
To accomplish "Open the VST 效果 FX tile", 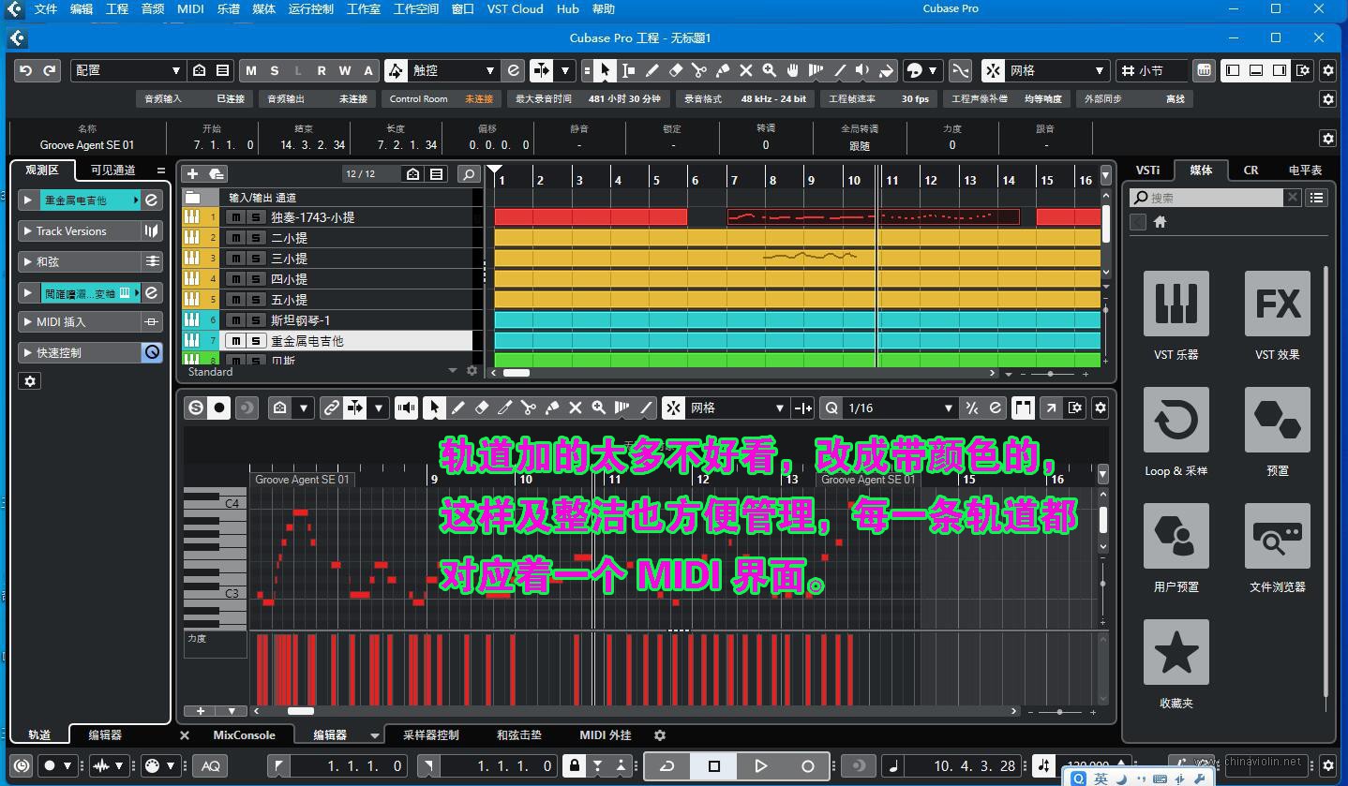I will point(1277,316).
